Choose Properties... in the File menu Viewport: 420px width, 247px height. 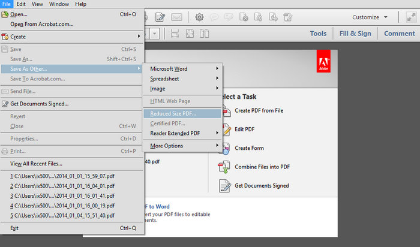click(x=72, y=138)
